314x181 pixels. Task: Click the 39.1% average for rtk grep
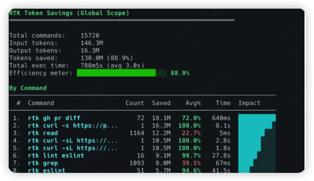[191, 163]
